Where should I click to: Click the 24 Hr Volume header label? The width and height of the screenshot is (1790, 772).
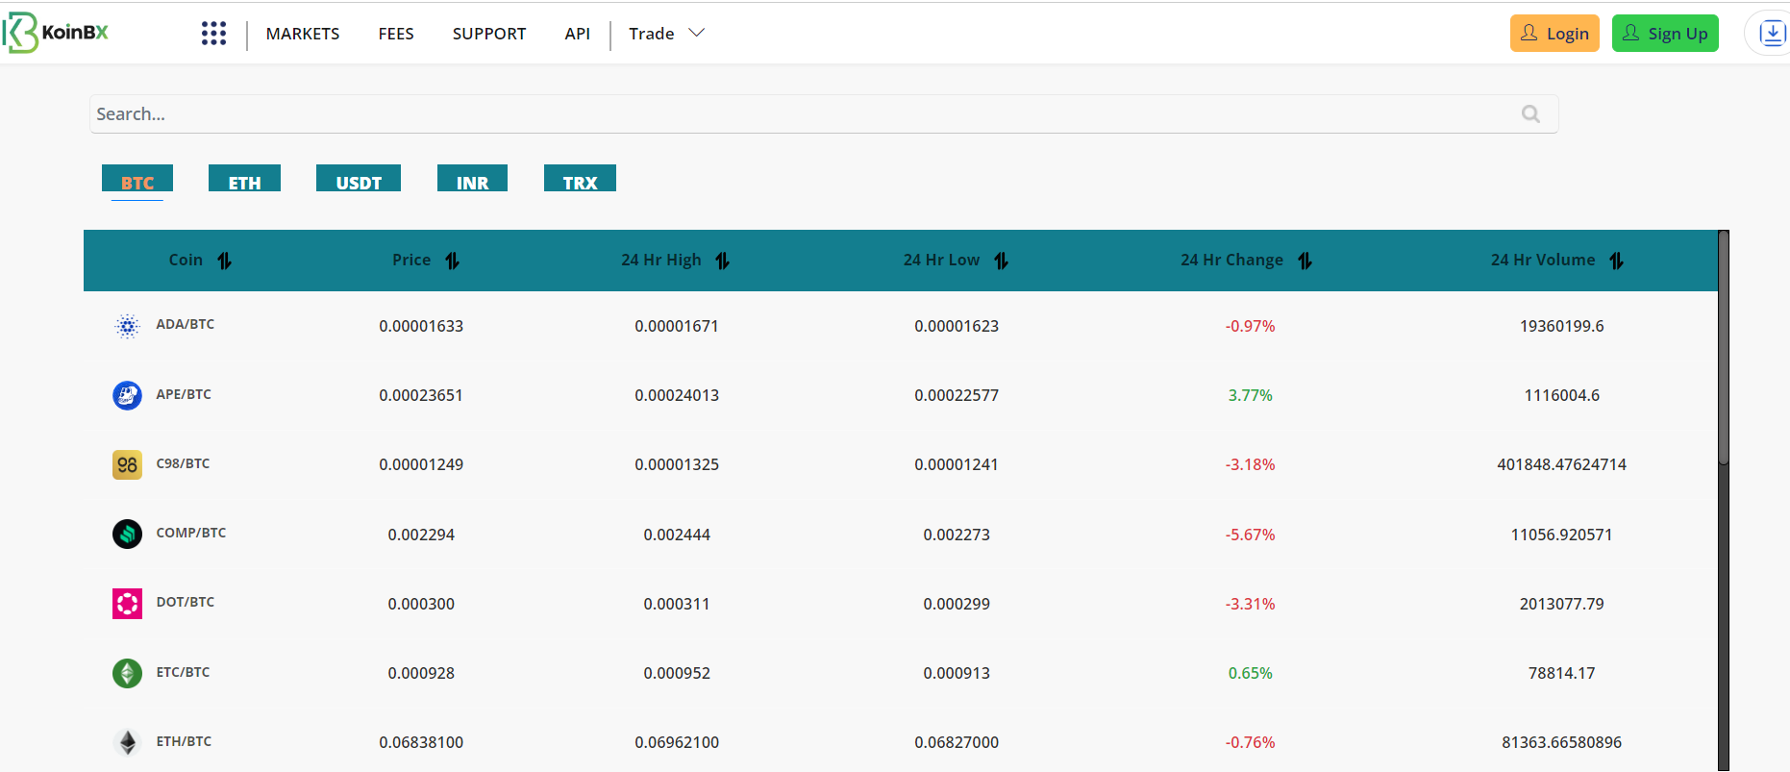(x=1543, y=260)
